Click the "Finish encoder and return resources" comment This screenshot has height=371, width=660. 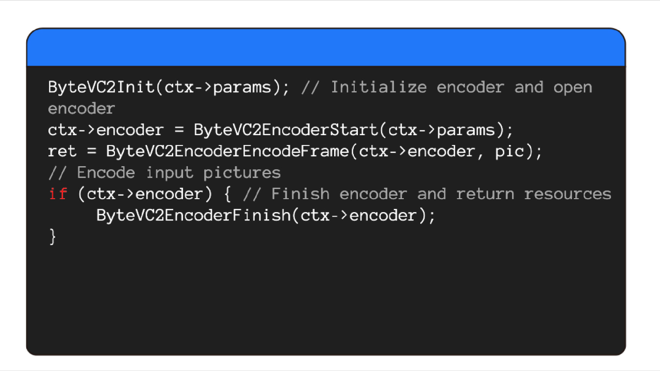point(441,194)
